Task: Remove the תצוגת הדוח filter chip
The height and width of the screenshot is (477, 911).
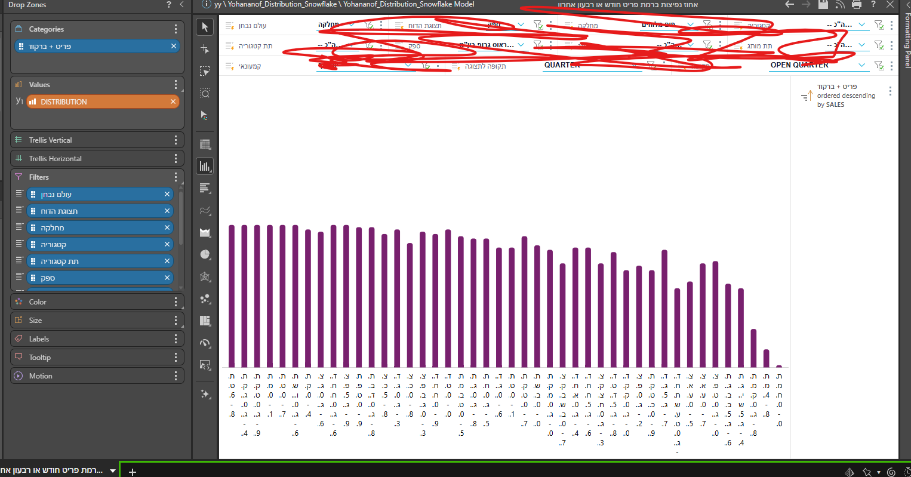Action: (167, 211)
